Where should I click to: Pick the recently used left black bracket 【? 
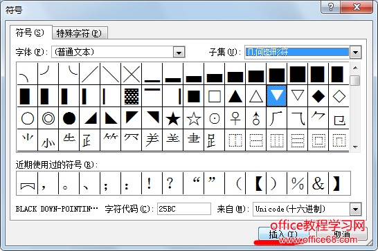[x=255, y=183]
